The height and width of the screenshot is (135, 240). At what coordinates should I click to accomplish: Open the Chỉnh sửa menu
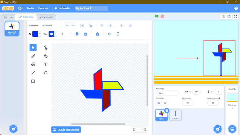pos(43,8)
